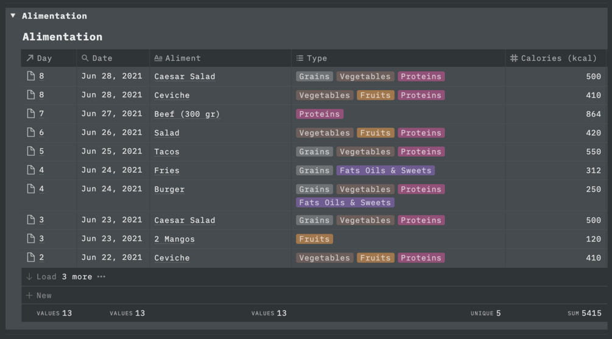The height and width of the screenshot is (339, 612).
Task: Click the purple Fats Oils & Sweets tag in Fries row
Action: click(385, 170)
